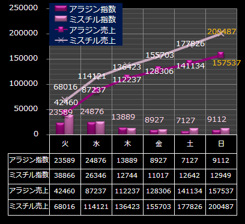Select the 42460 data label on the chart
This screenshot has height=224, width=245.
[66, 103]
